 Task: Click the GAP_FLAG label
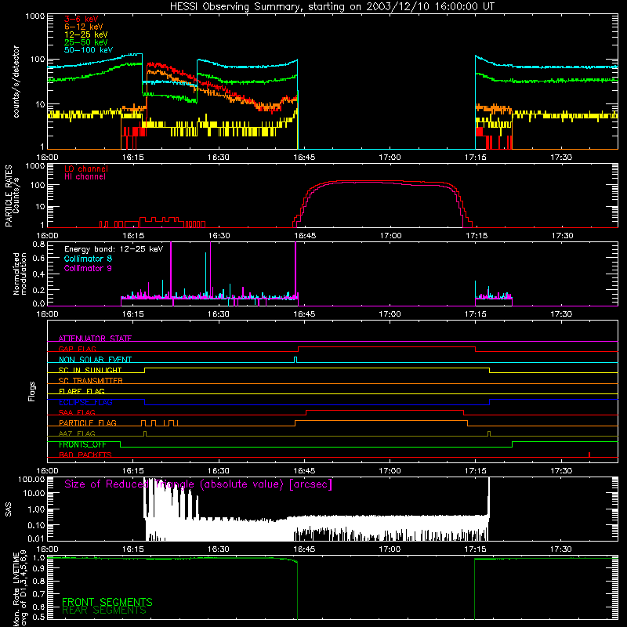pyautogui.click(x=77, y=349)
